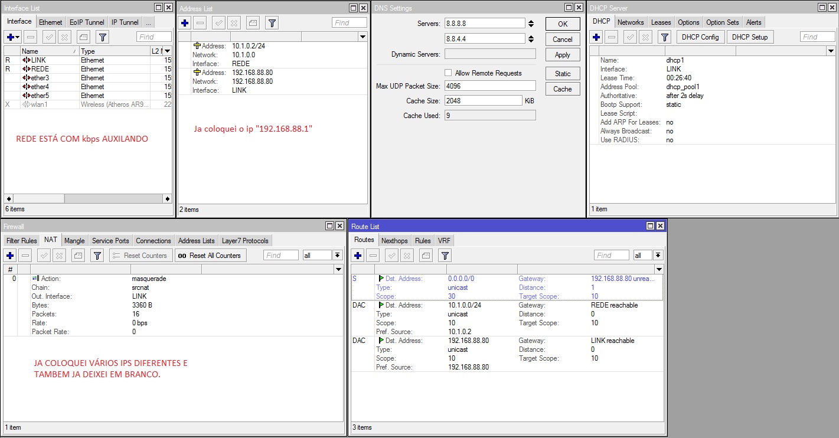Image resolution: width=839 pixels, height=438 pixels.
Task: Click the DHCP Setup button
Action: tap(751, 37)
